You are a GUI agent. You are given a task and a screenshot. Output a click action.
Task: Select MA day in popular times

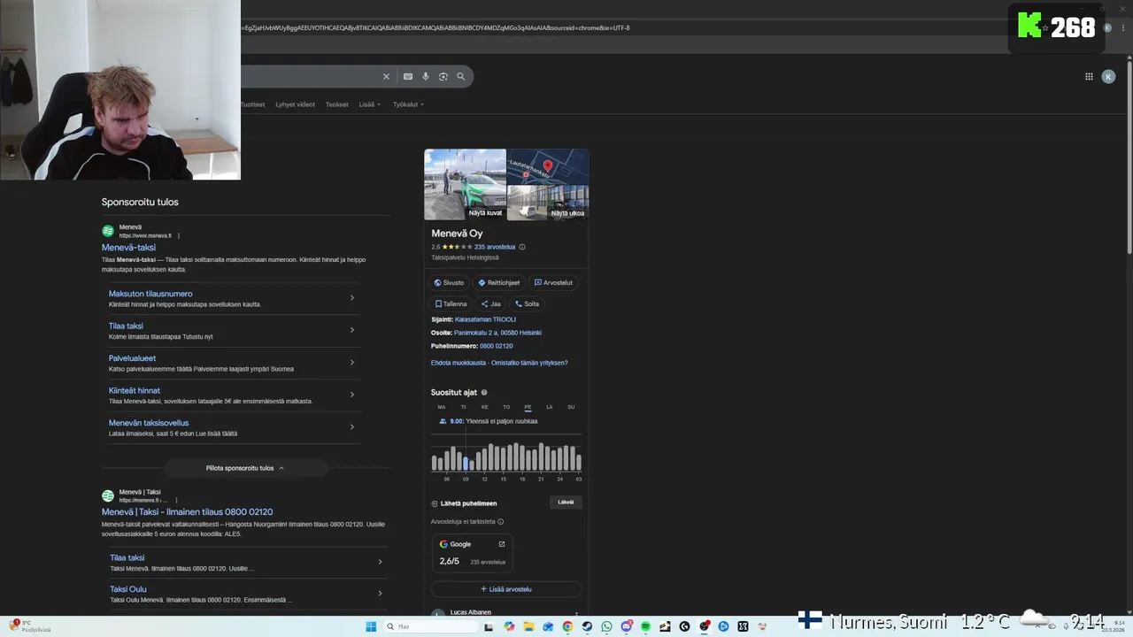coord(442,407)
